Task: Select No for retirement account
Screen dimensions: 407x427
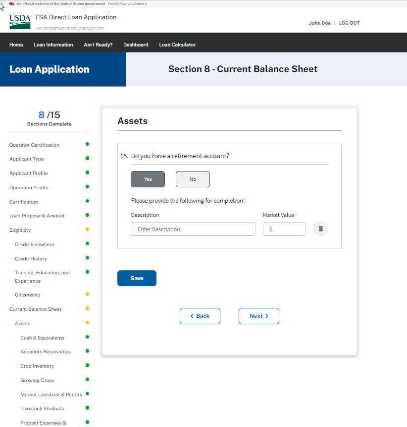Action: pos(193,179)
